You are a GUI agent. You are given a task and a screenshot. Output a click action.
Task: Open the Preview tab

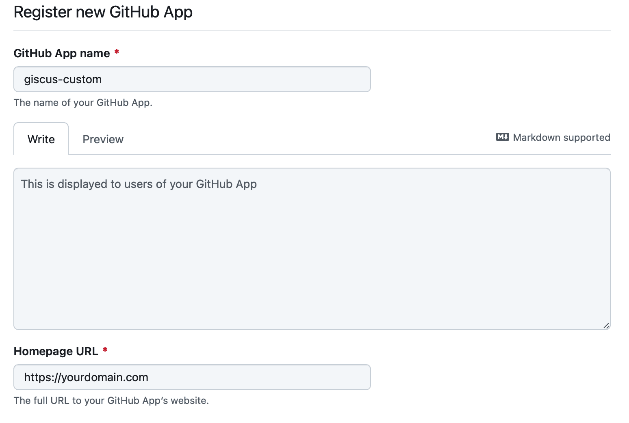click(x=103, y=139)
